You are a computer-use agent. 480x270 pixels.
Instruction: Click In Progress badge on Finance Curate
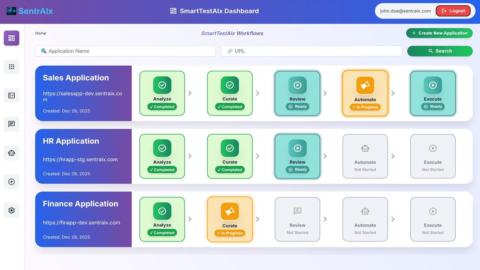230,233
